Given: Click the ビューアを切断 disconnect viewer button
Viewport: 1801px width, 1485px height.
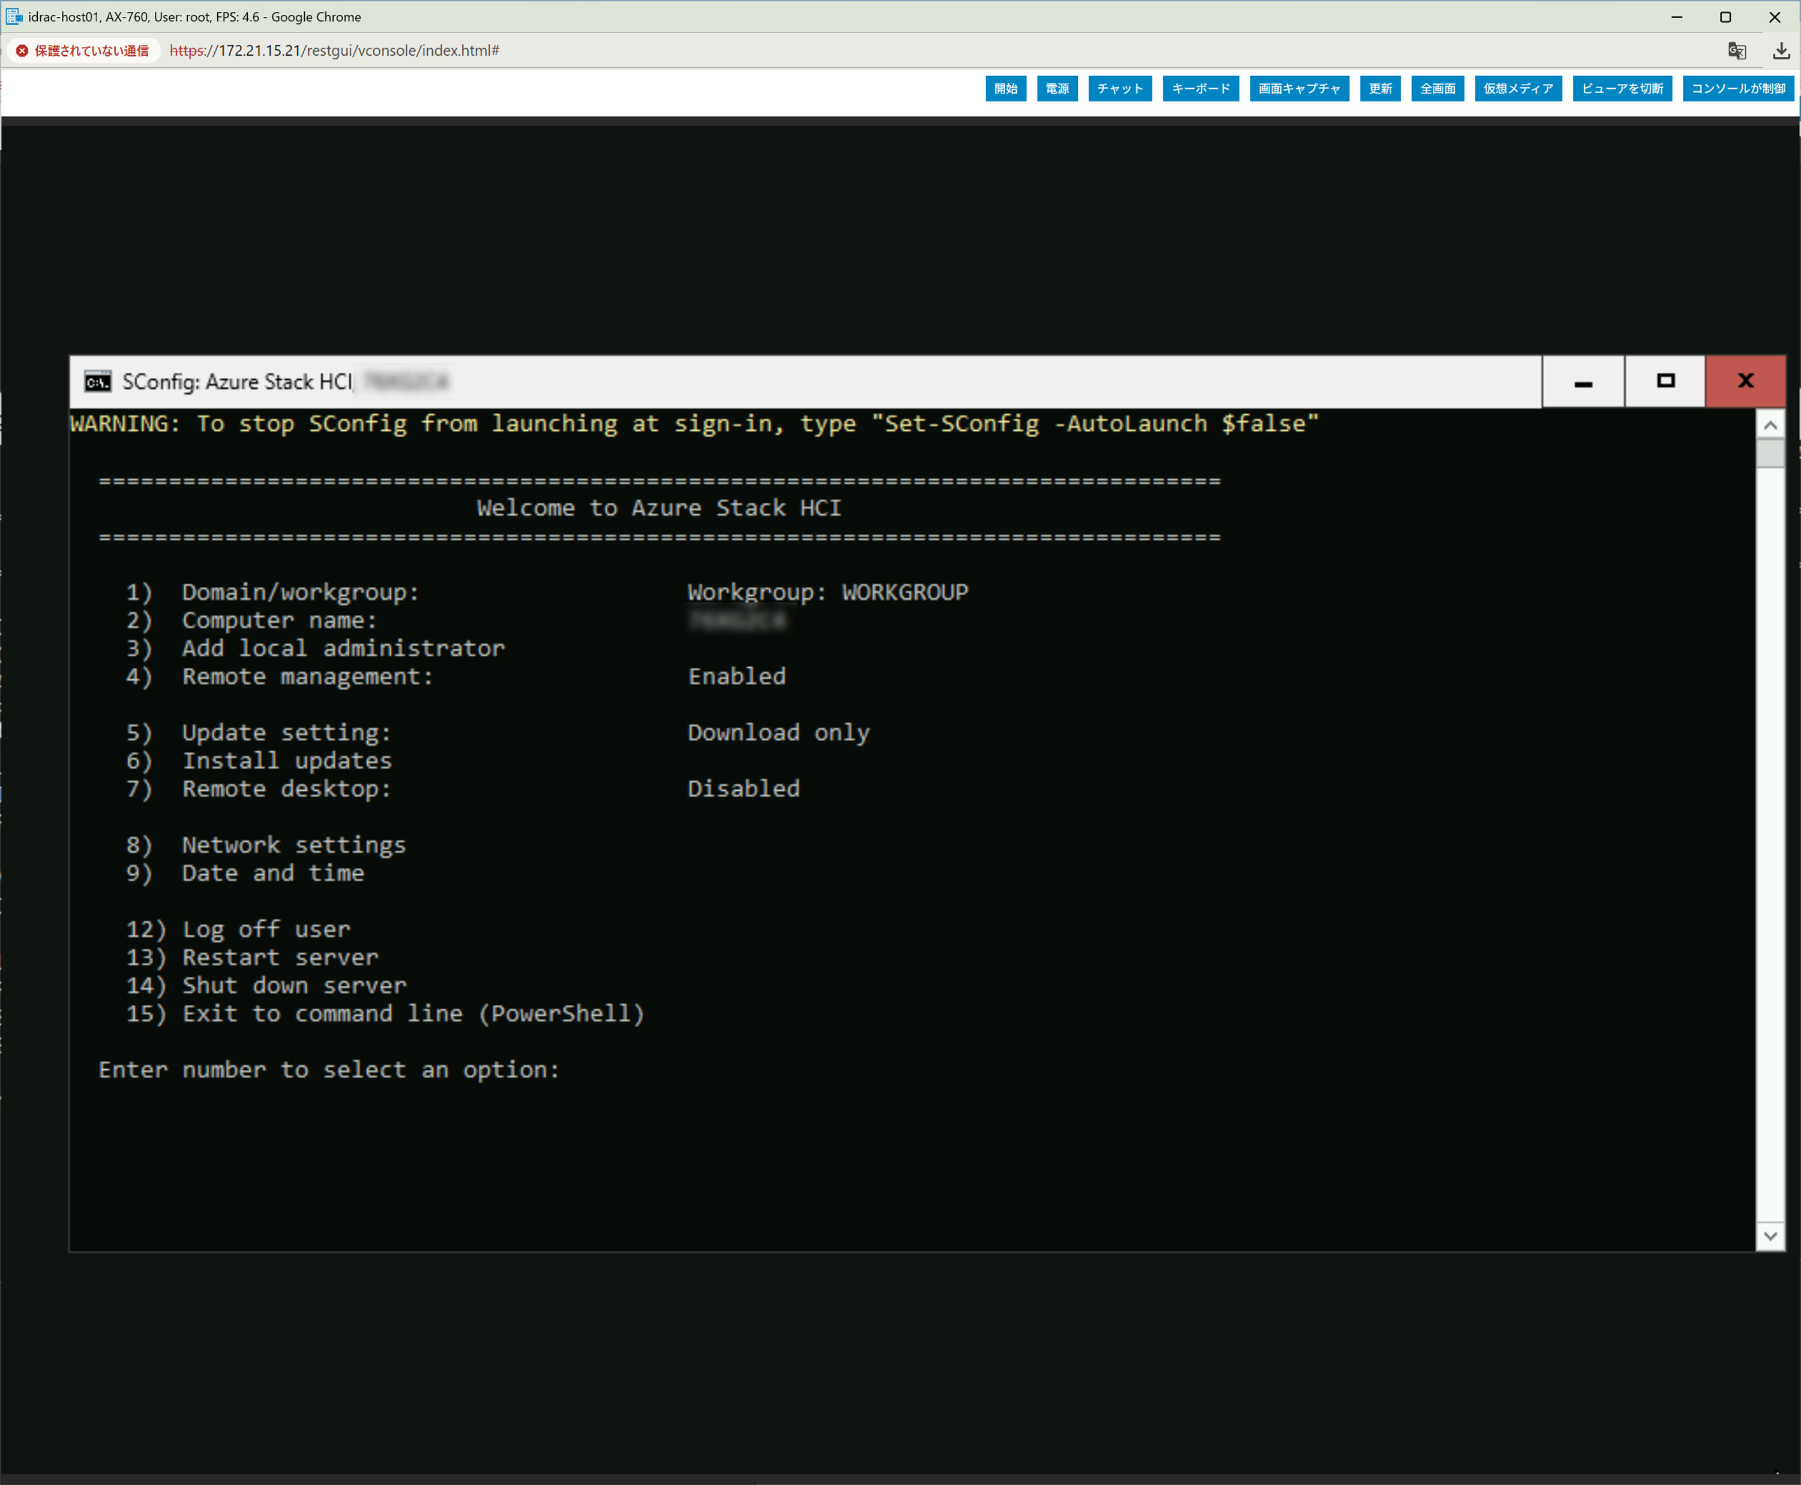Looking at the screenshot, I should coord(1622,89).
